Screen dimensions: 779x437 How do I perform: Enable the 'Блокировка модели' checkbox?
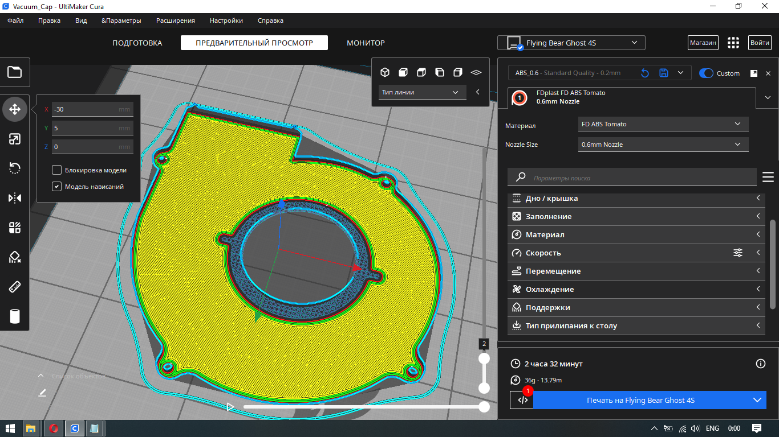pos(56,170)
